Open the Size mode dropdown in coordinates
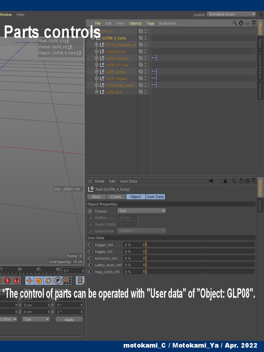The width and height of the screenshot is (264, 352). point(36,319)
